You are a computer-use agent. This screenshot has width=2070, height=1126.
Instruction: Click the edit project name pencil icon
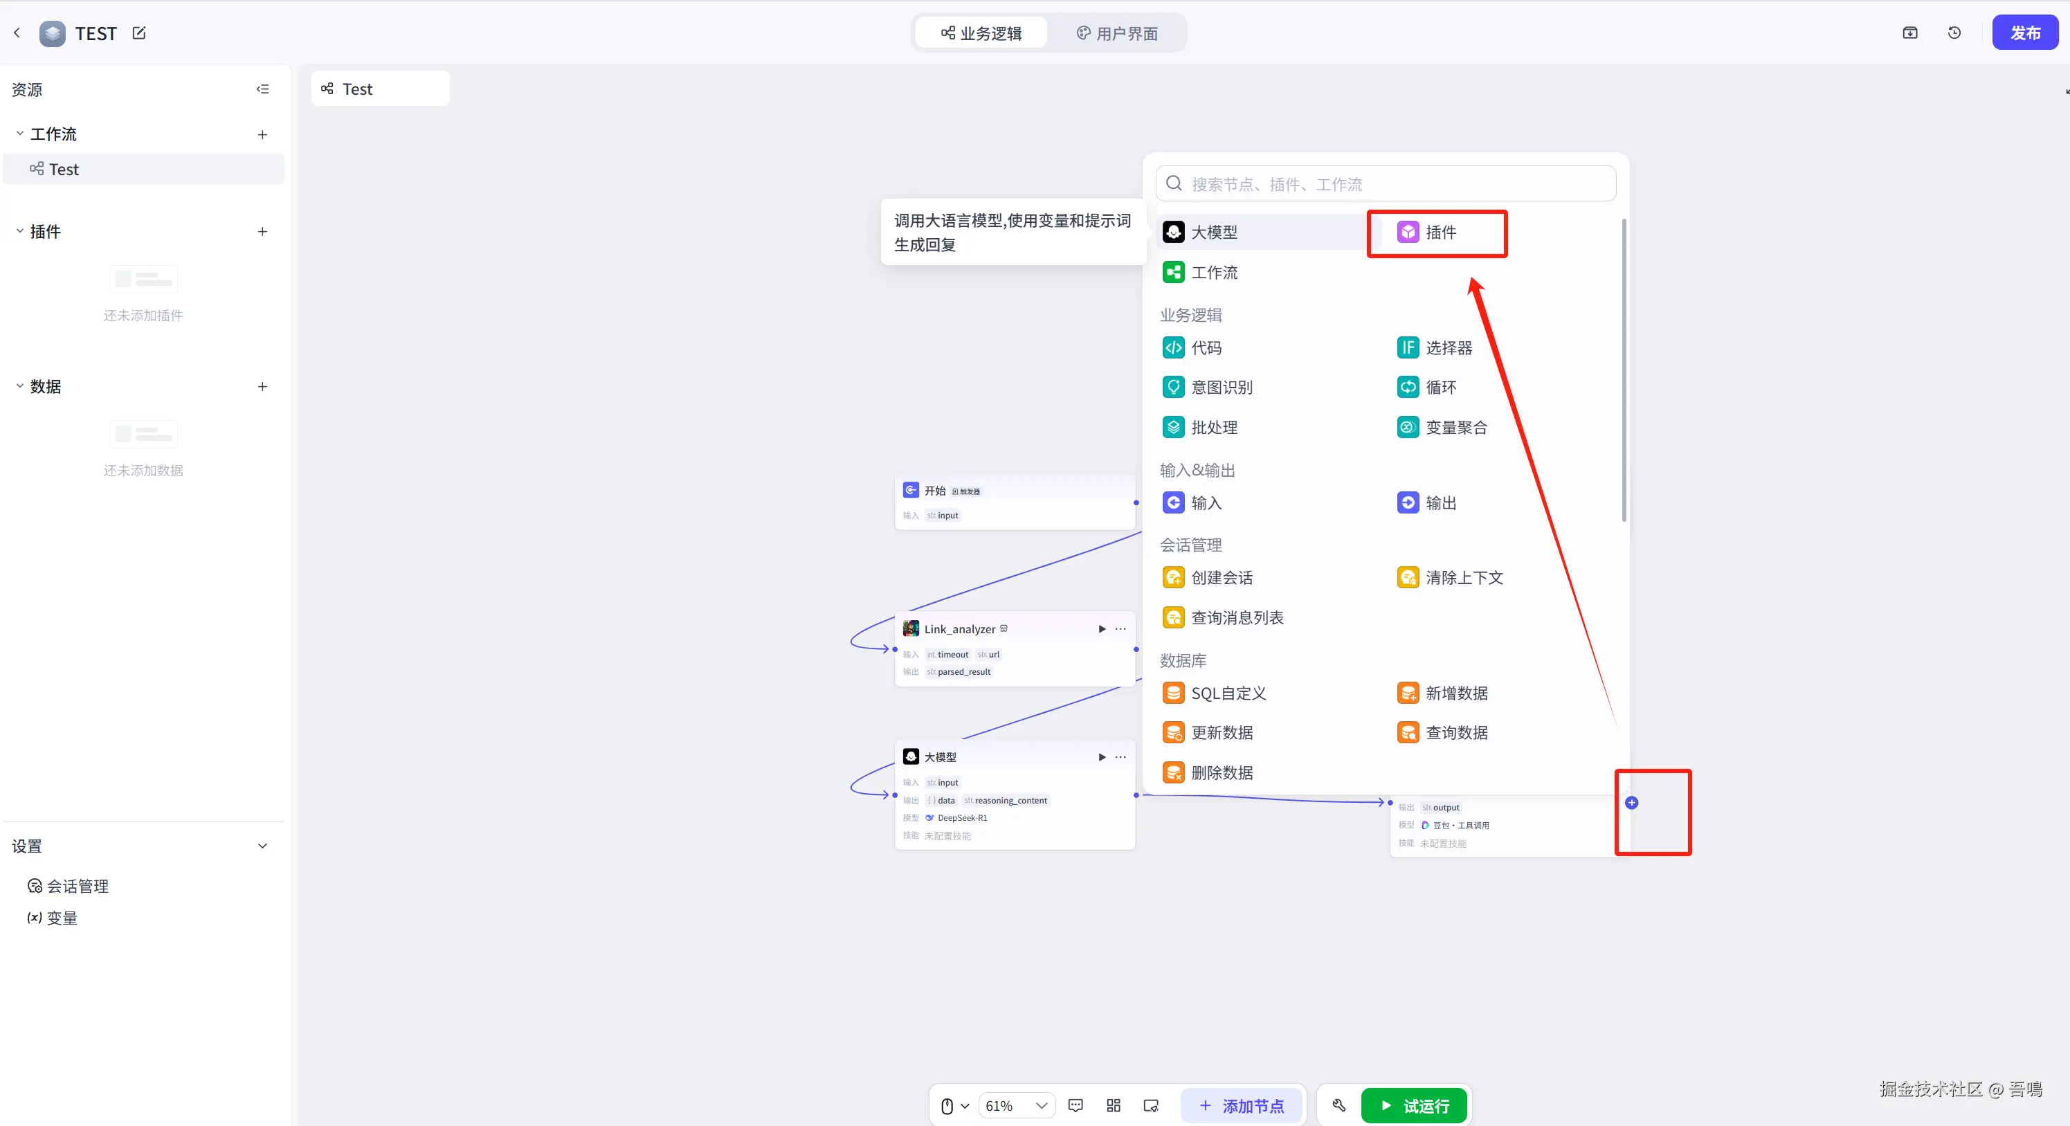pos(139,33)
